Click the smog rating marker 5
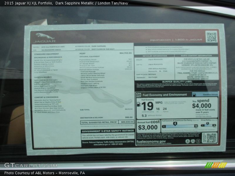The width and height of the screenshot is (235, 176). click(x=207, y=123)
